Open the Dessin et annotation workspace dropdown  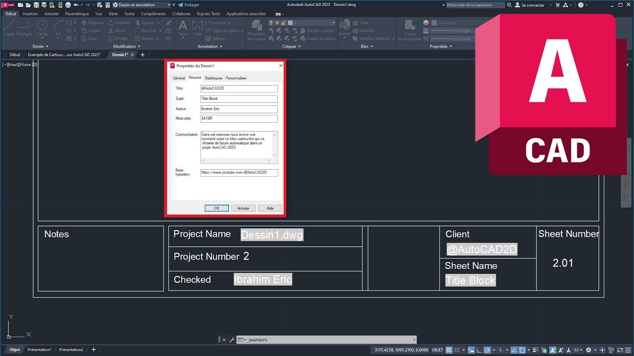coord(141,5)
